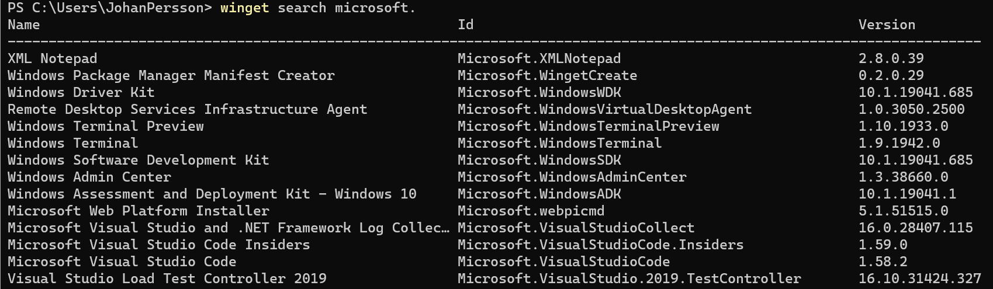The width and height of the screenshot is (993, 289).
Task: Click the XML Notepad package name
Action: point(53,59)
